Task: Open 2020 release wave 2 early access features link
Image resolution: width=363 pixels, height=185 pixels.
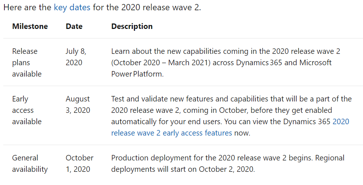Action: (230, 127)
